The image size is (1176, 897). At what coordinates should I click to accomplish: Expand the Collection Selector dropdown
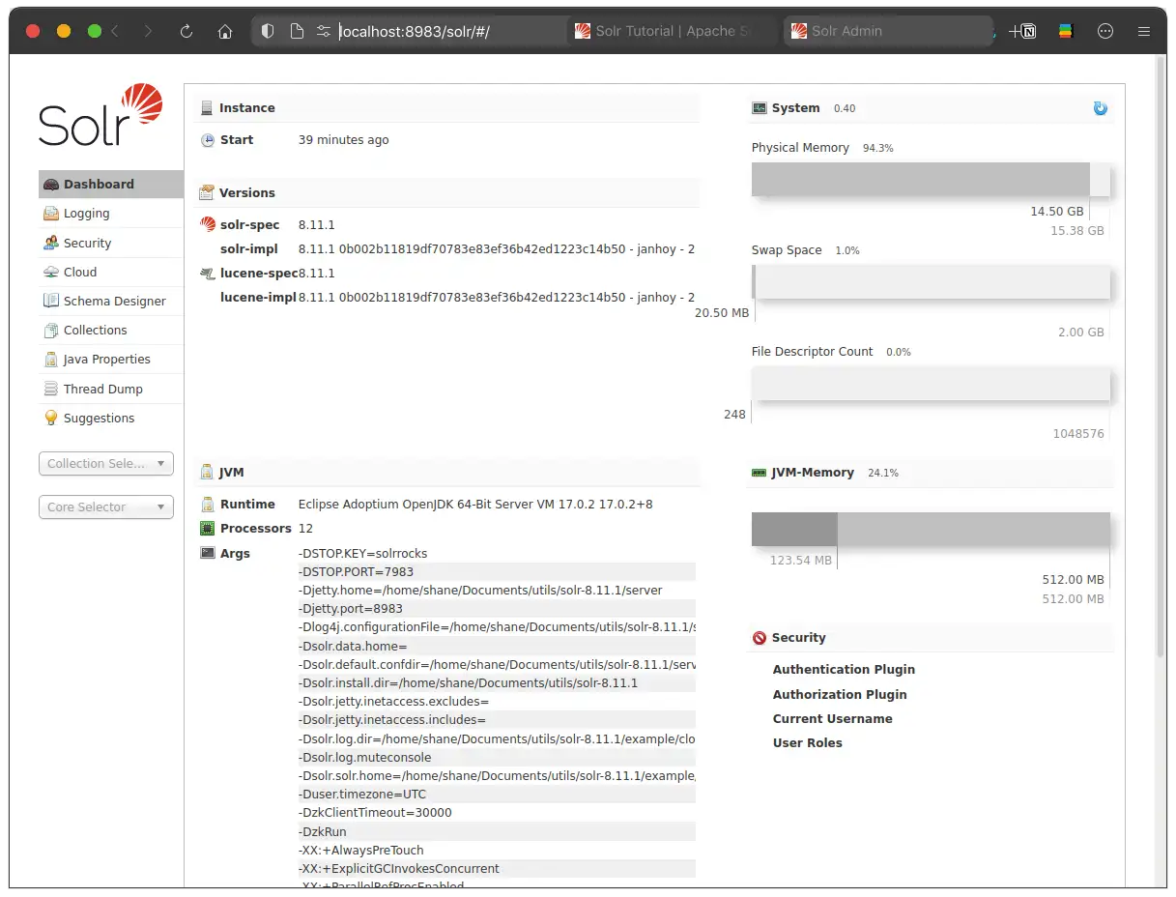coord(106,464)
